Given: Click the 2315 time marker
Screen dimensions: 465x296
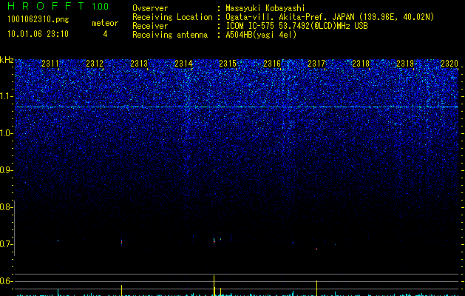Looking at the screenshot, I should pos(228,63).
